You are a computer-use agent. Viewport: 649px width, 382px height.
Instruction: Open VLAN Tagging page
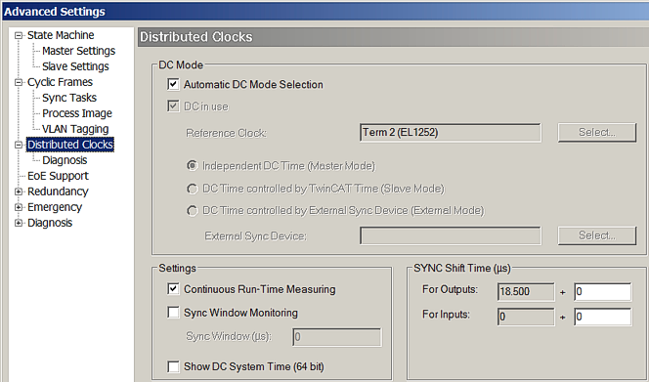click(75, 129)
